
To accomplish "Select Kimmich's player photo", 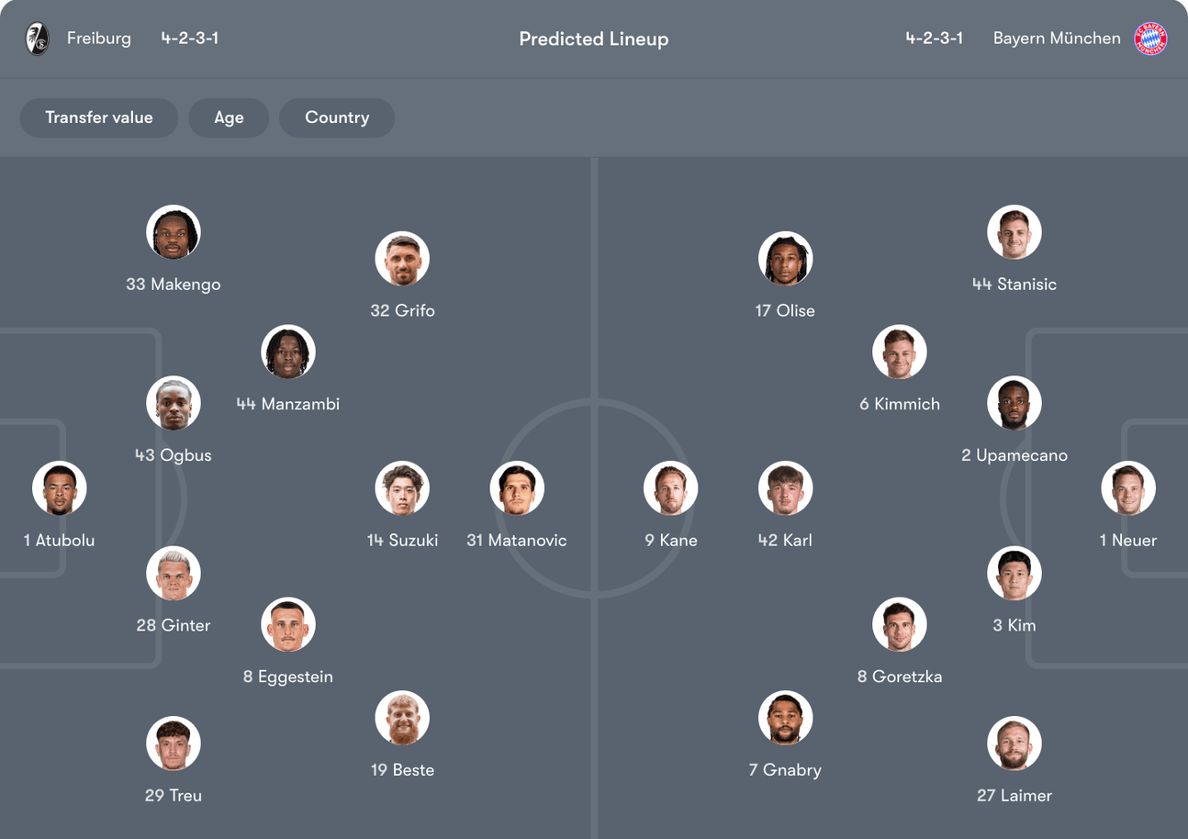I will [900, 352].
